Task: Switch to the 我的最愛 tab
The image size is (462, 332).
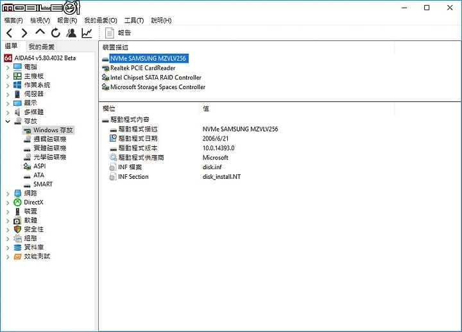Action: point(42,47)
